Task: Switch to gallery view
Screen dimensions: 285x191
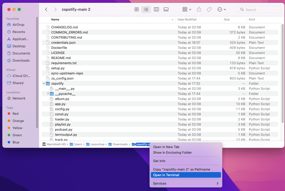Action: tap(166, 9)
